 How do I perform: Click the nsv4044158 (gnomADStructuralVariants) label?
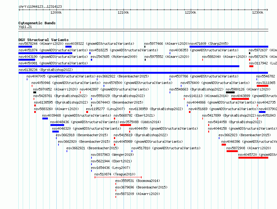click(x=242, y=128)
